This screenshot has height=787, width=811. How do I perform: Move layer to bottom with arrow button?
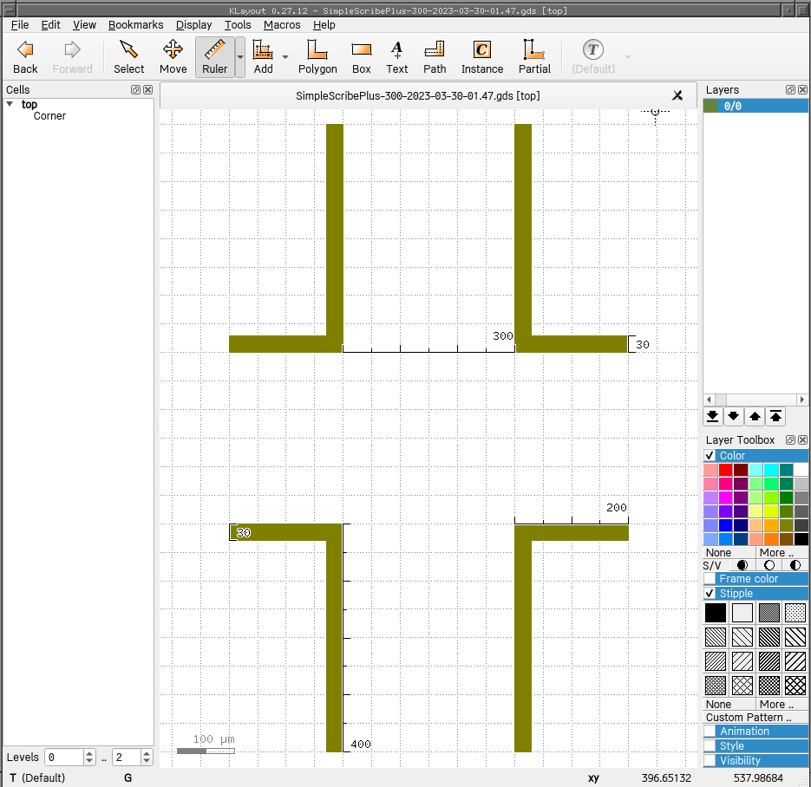(713, 416)
